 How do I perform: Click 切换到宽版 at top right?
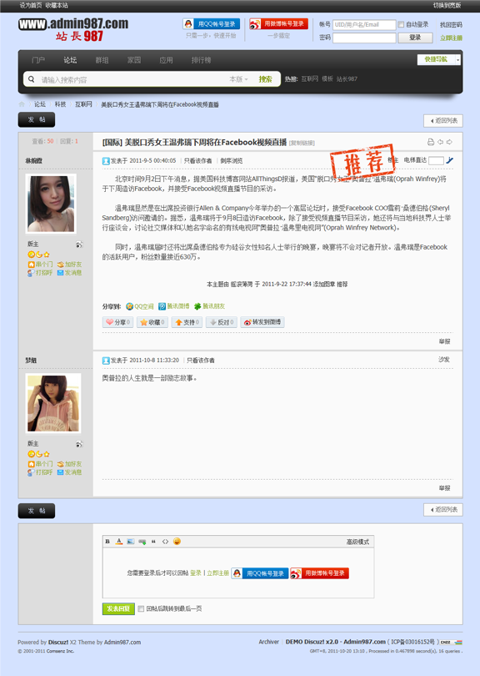447,5
